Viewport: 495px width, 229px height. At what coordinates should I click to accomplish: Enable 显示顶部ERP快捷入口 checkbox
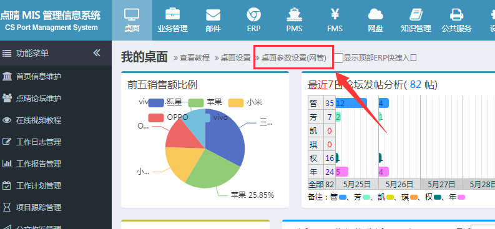pos(338,58)
